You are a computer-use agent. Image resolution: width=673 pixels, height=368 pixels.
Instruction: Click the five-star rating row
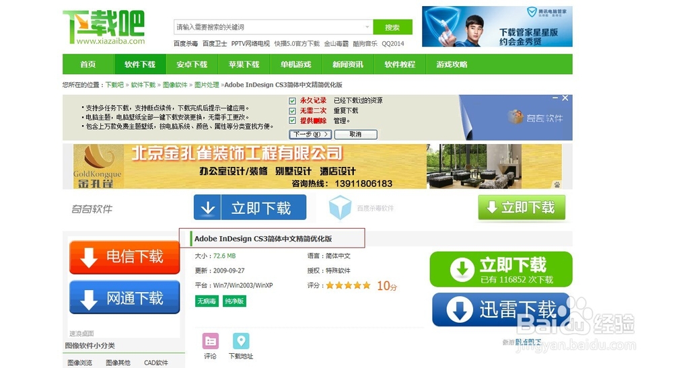point(348,285)
